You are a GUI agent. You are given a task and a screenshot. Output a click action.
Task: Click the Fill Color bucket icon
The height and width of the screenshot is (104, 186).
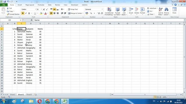click(x=41, y=13)
